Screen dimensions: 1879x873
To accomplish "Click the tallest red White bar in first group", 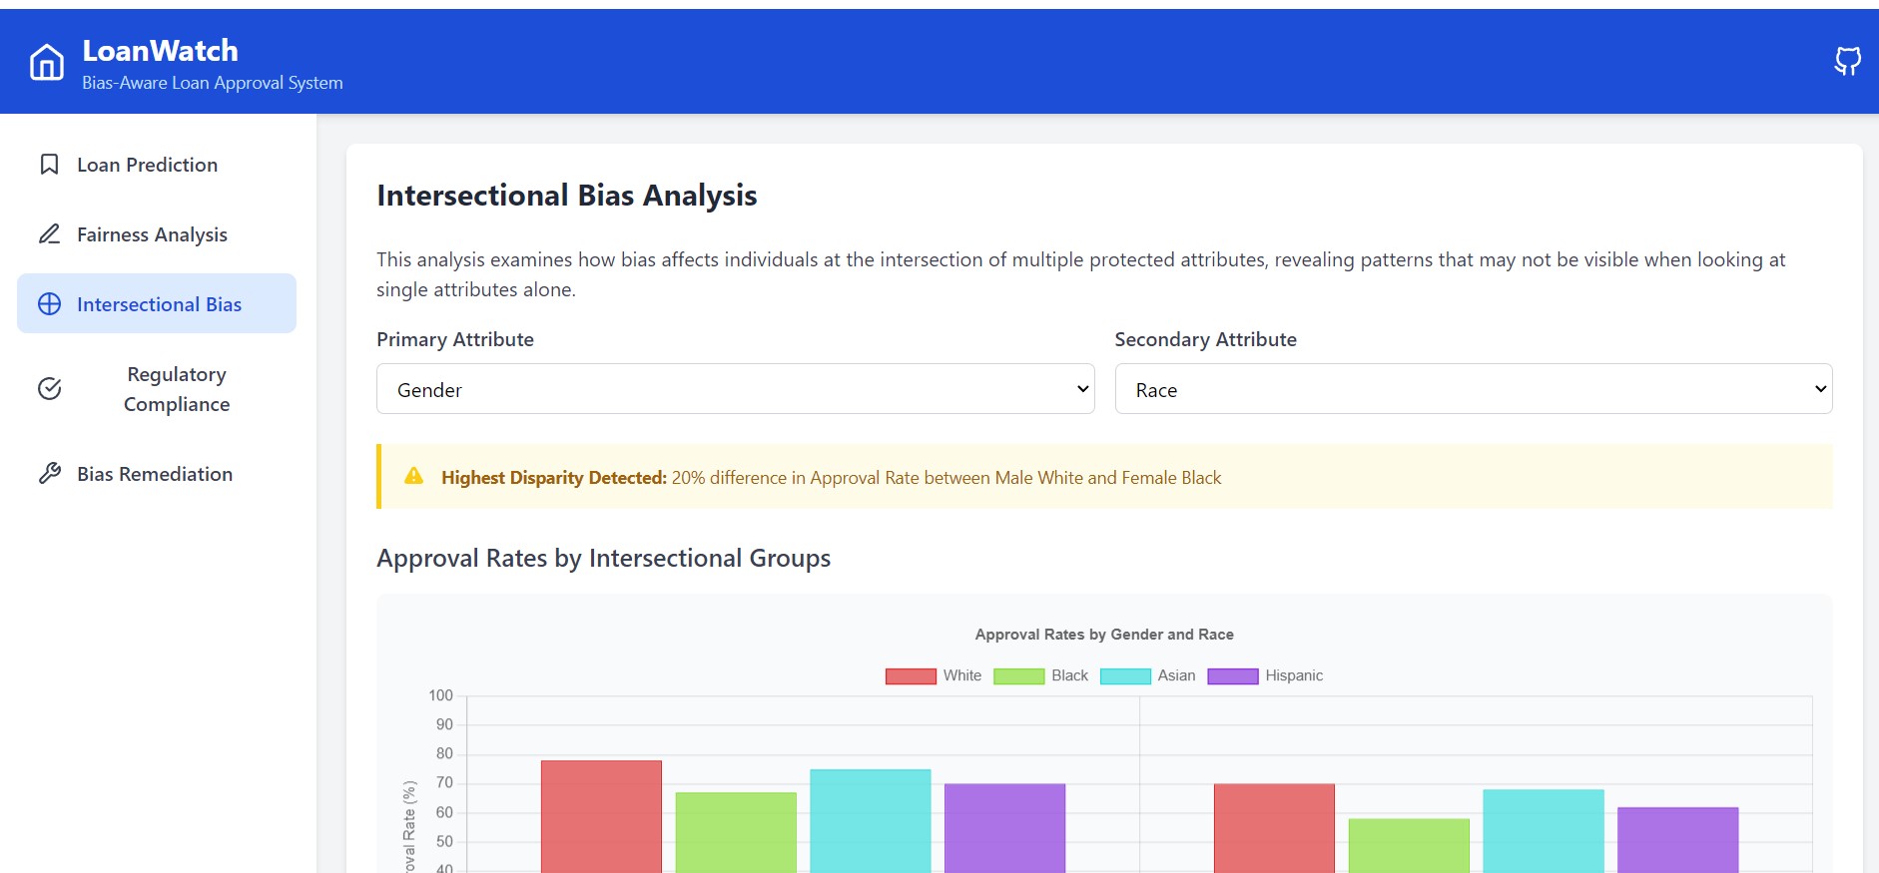I will [601, 816].
